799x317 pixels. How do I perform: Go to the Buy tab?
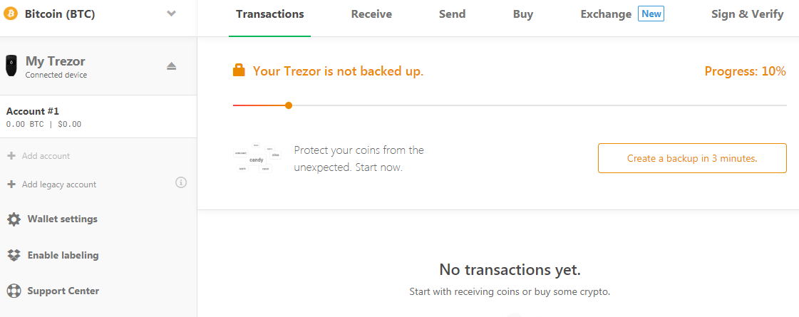pyautogui.click(x=522, y=14)
